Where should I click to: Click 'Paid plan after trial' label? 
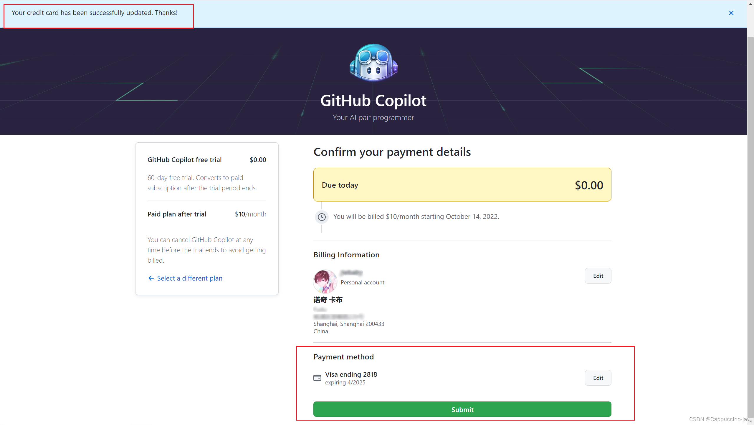coord(177,214)
